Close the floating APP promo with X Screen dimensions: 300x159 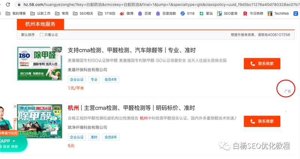pyautogui.click(x=15, y=106)
